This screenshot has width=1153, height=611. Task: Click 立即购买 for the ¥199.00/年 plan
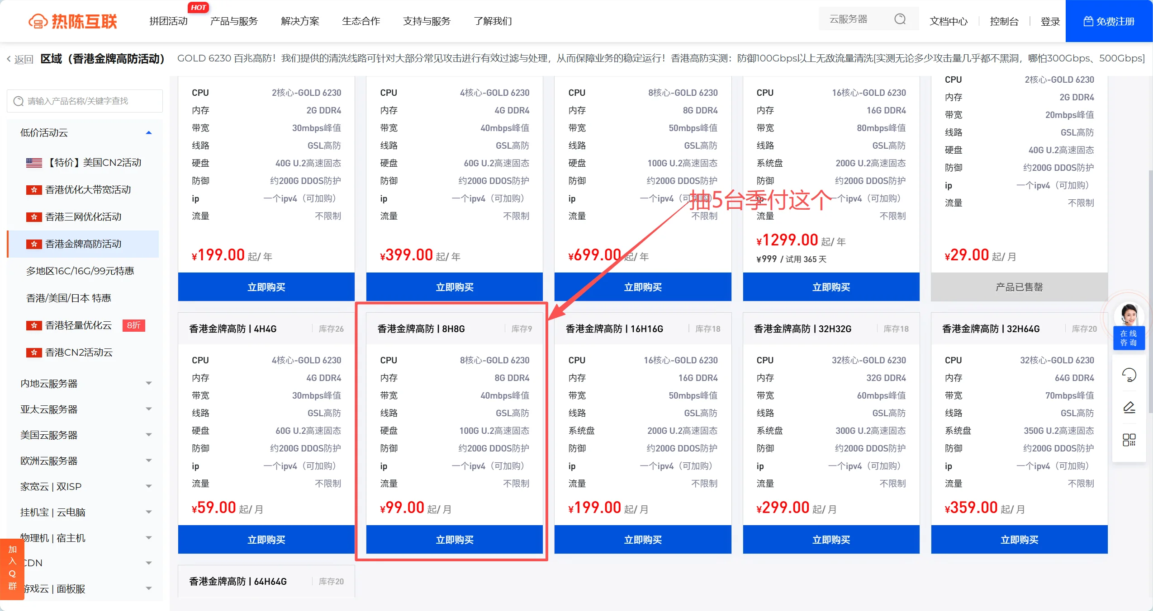tap(266, 287)
